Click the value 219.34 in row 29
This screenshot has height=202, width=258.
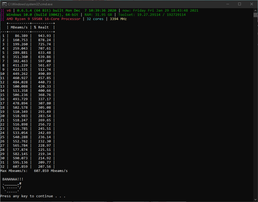pos(45,154)
